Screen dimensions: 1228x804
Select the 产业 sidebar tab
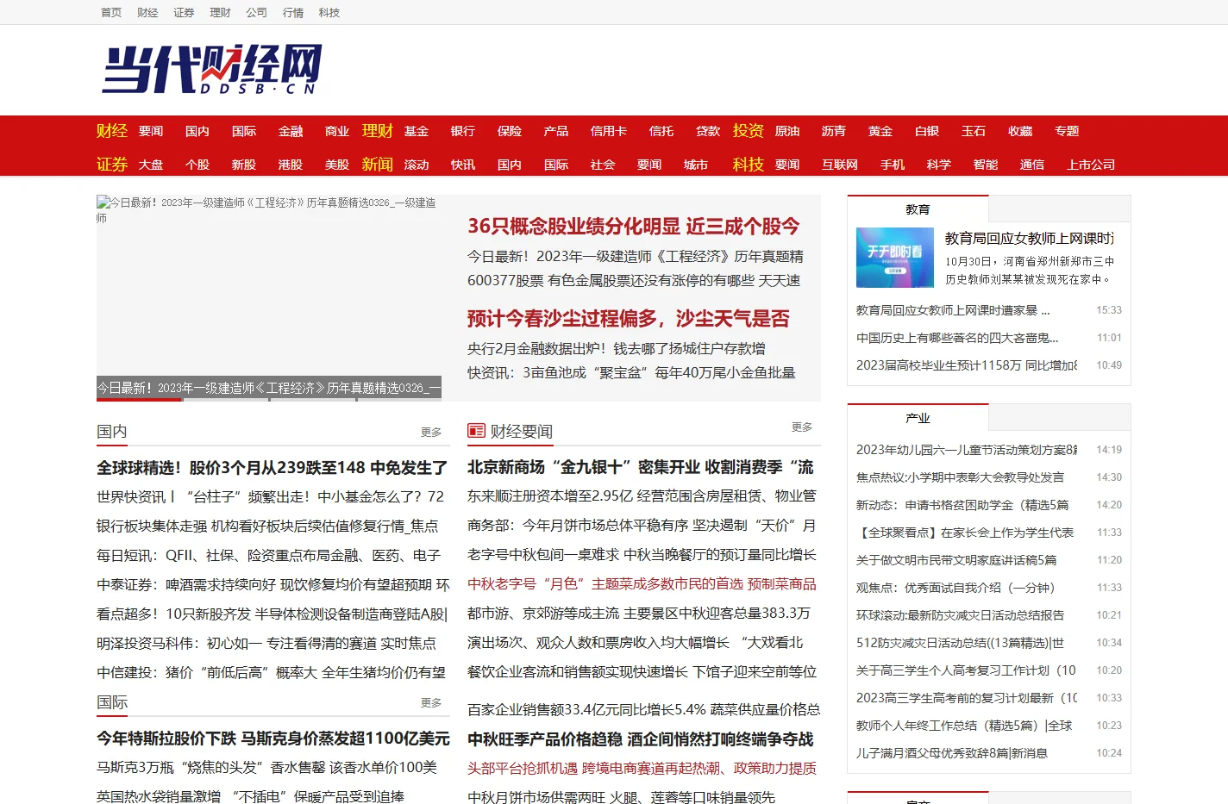tap(918, 418)
